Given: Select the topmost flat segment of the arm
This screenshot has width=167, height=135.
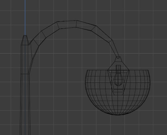Looking at the screenshot, I should point(67,24).
